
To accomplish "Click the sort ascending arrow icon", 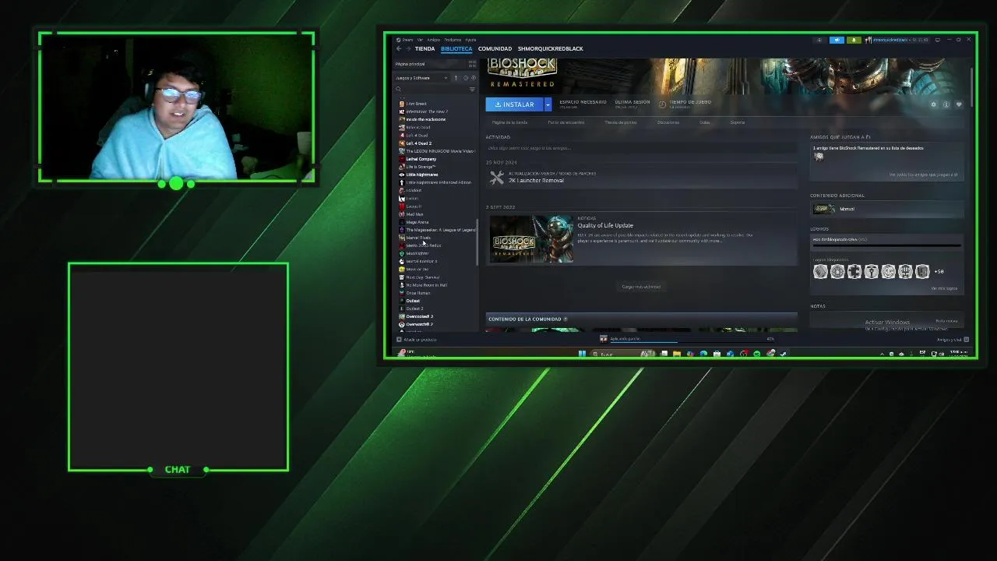I will (456, 78).
